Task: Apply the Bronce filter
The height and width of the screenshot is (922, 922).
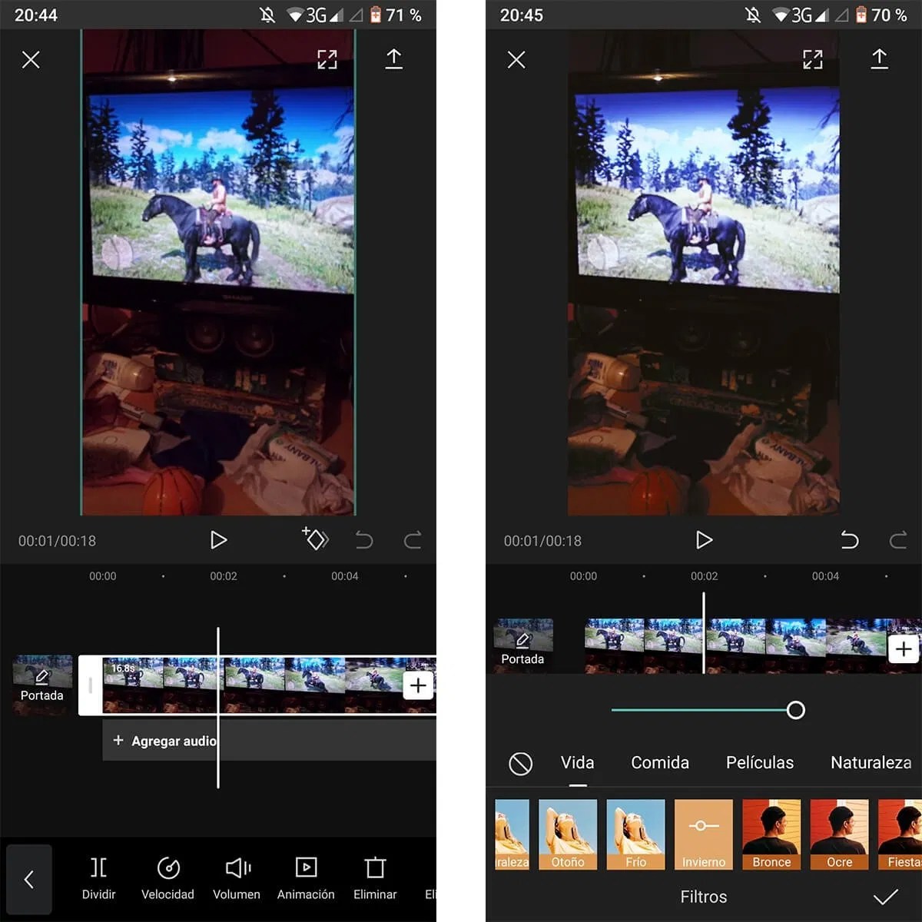Action: tap(771, 834)
